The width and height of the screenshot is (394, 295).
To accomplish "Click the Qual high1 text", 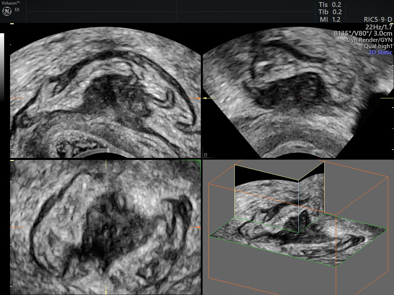I will (378, 46).
